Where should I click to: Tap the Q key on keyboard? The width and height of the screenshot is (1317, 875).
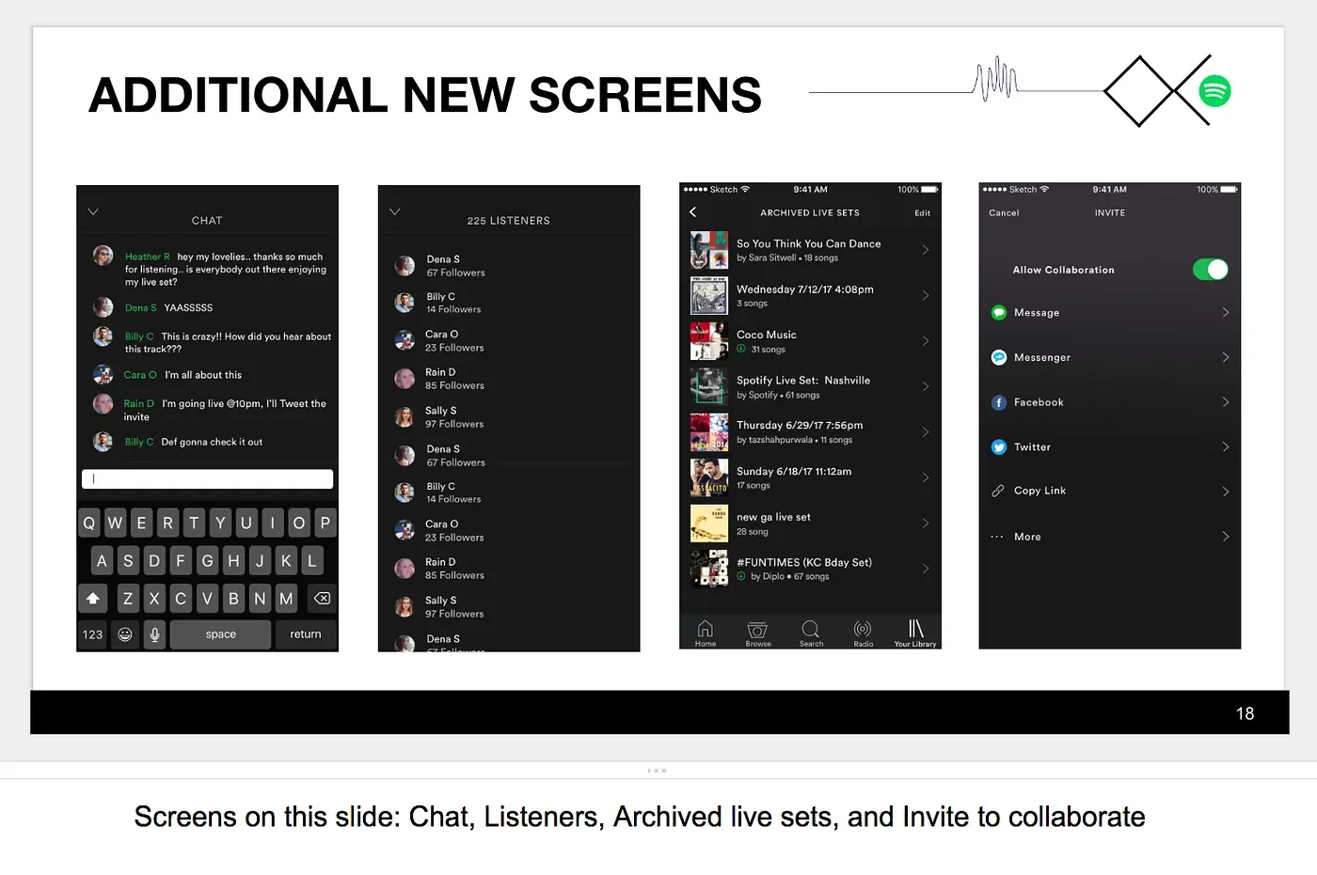click(89, 523)
